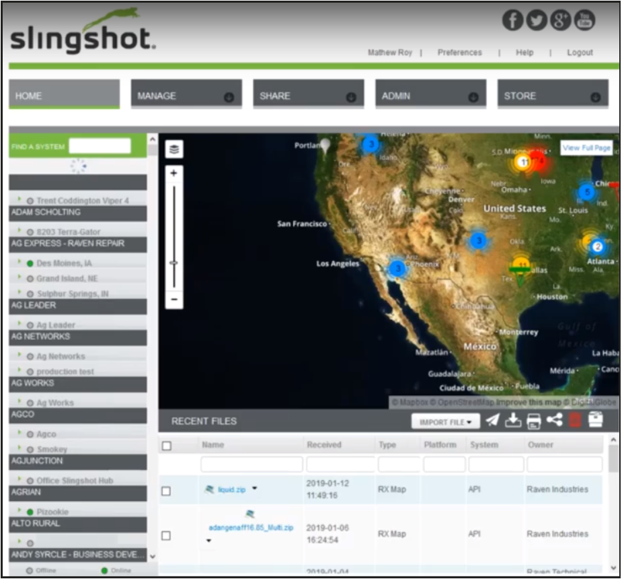The image size is (622, 579).
Task: Toggle the select-all checkbox in Recent Files header
Action: pyautogui.click(x=167, y=446)
